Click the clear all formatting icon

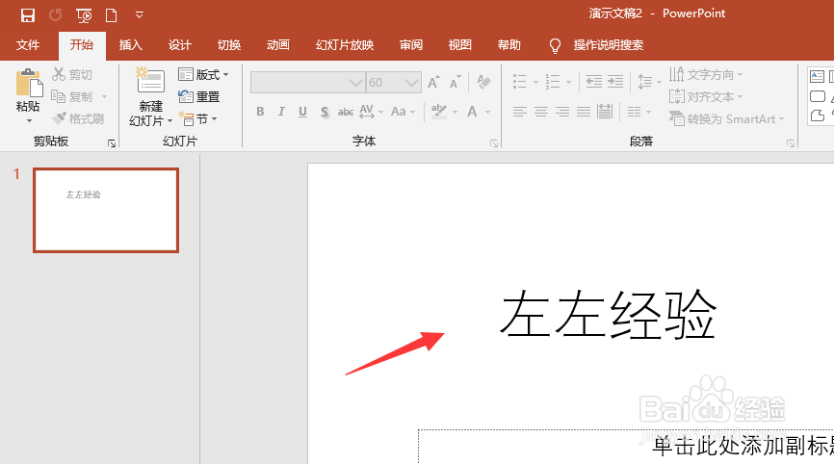coord(483,82)
